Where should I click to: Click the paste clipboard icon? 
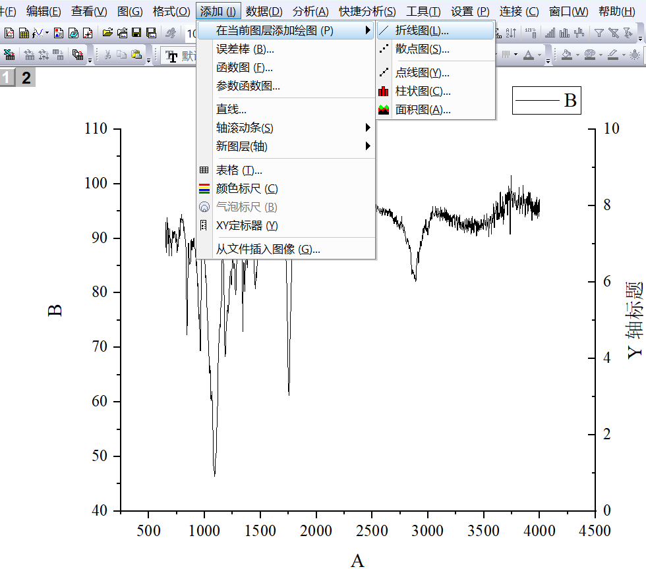click(136, 55)
